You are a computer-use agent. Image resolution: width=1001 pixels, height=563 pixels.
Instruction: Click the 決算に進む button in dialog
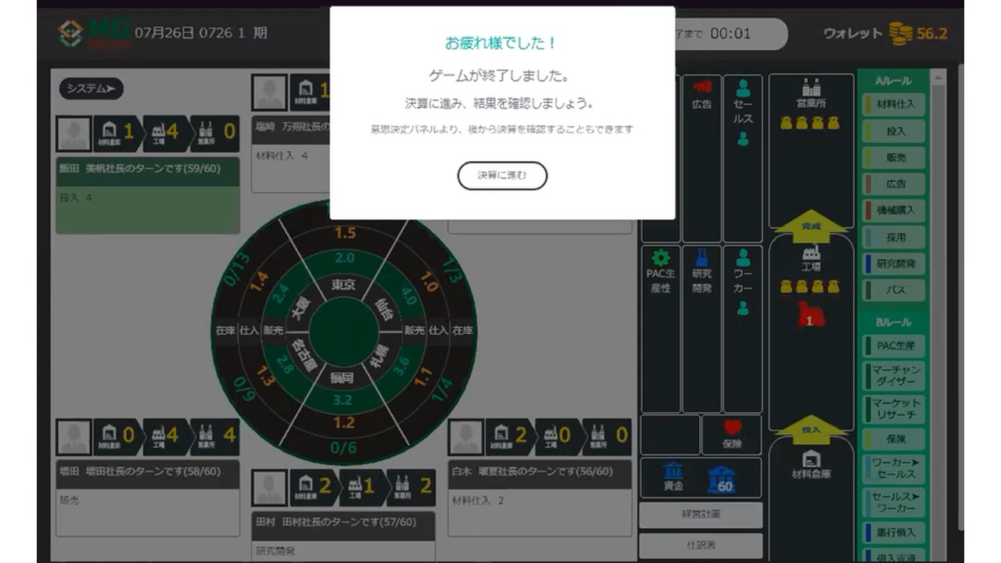[502, 176]
